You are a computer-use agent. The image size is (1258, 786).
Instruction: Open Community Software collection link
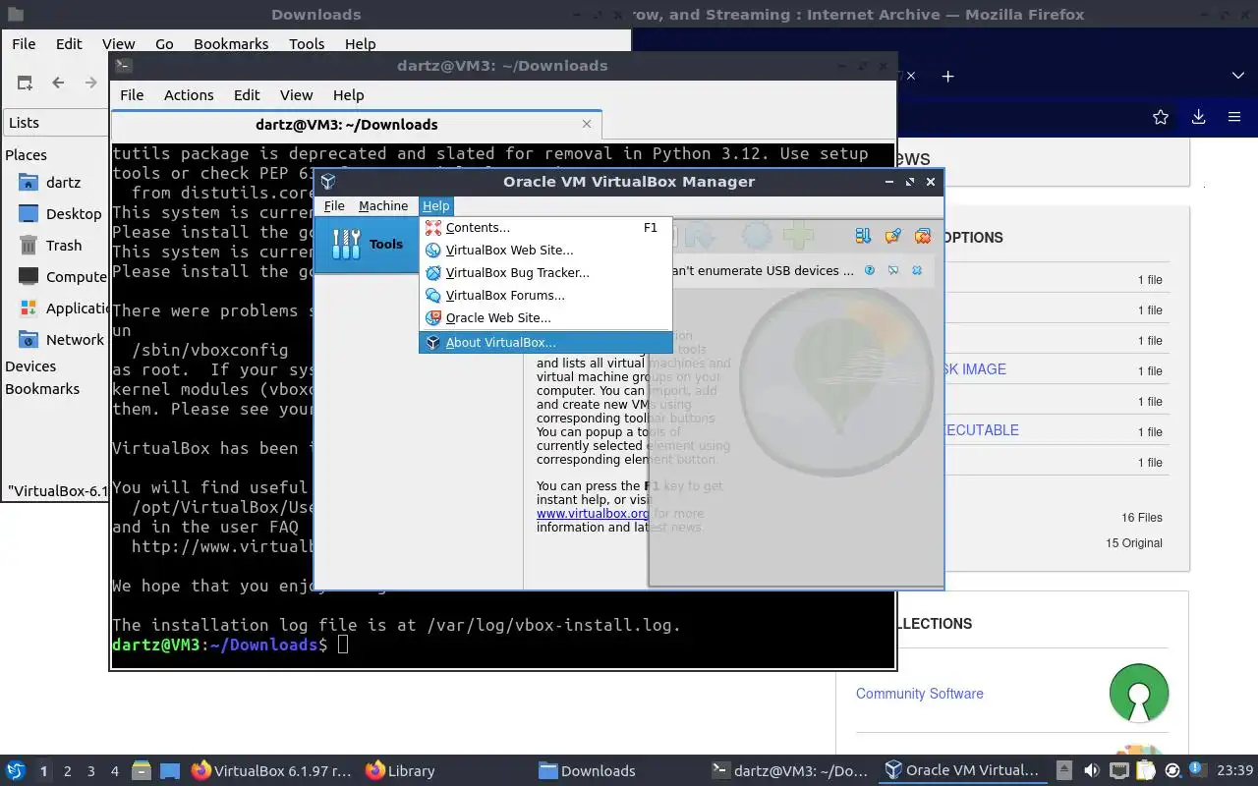tap(919, 693)
